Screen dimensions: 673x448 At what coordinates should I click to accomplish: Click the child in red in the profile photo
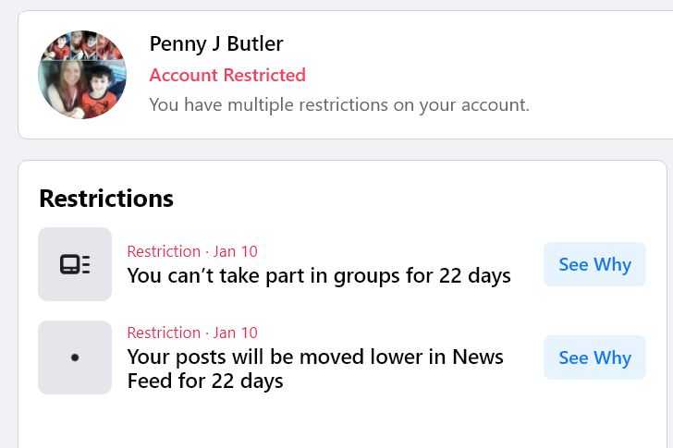[x=102, y=92]
